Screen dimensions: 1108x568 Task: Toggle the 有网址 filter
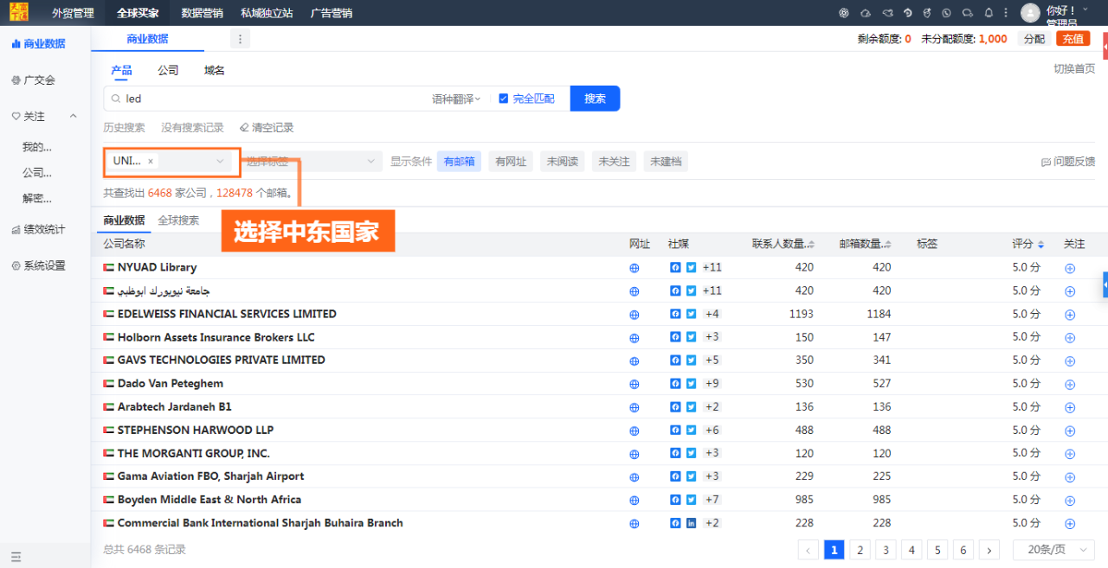511,162
